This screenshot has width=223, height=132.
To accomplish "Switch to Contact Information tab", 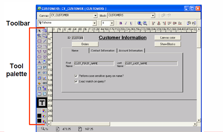I will coord(103,51).
